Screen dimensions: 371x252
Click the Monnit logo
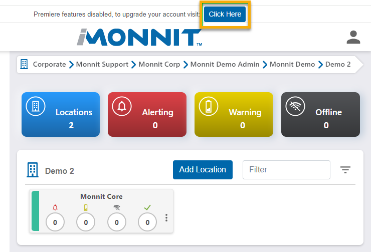[x=139, y=38]
